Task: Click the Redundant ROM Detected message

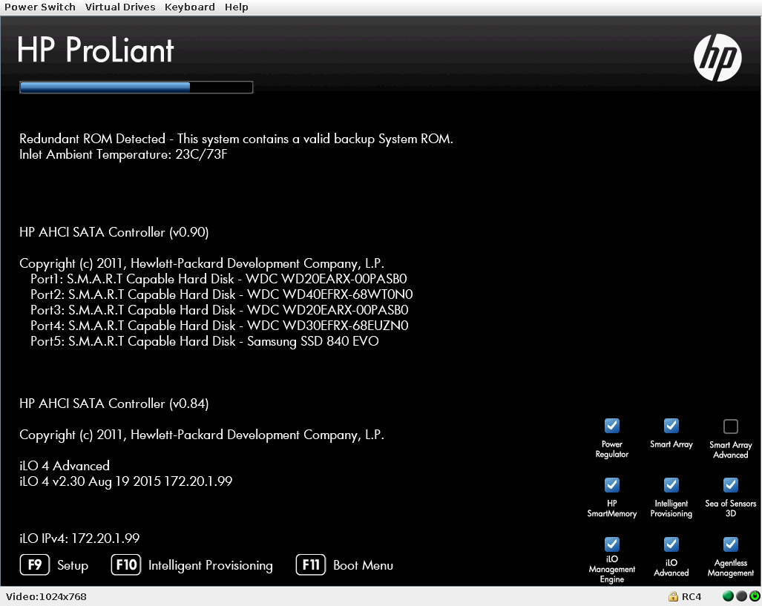Action: [x=236, y=139]
